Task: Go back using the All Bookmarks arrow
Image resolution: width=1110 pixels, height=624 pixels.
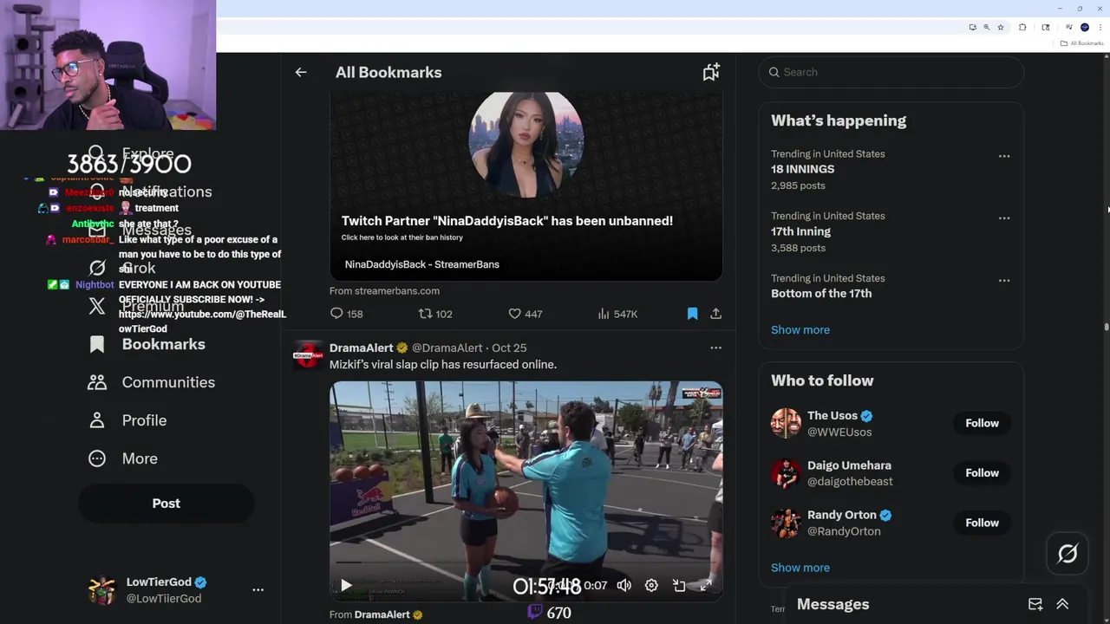Action: click(301, 73)
